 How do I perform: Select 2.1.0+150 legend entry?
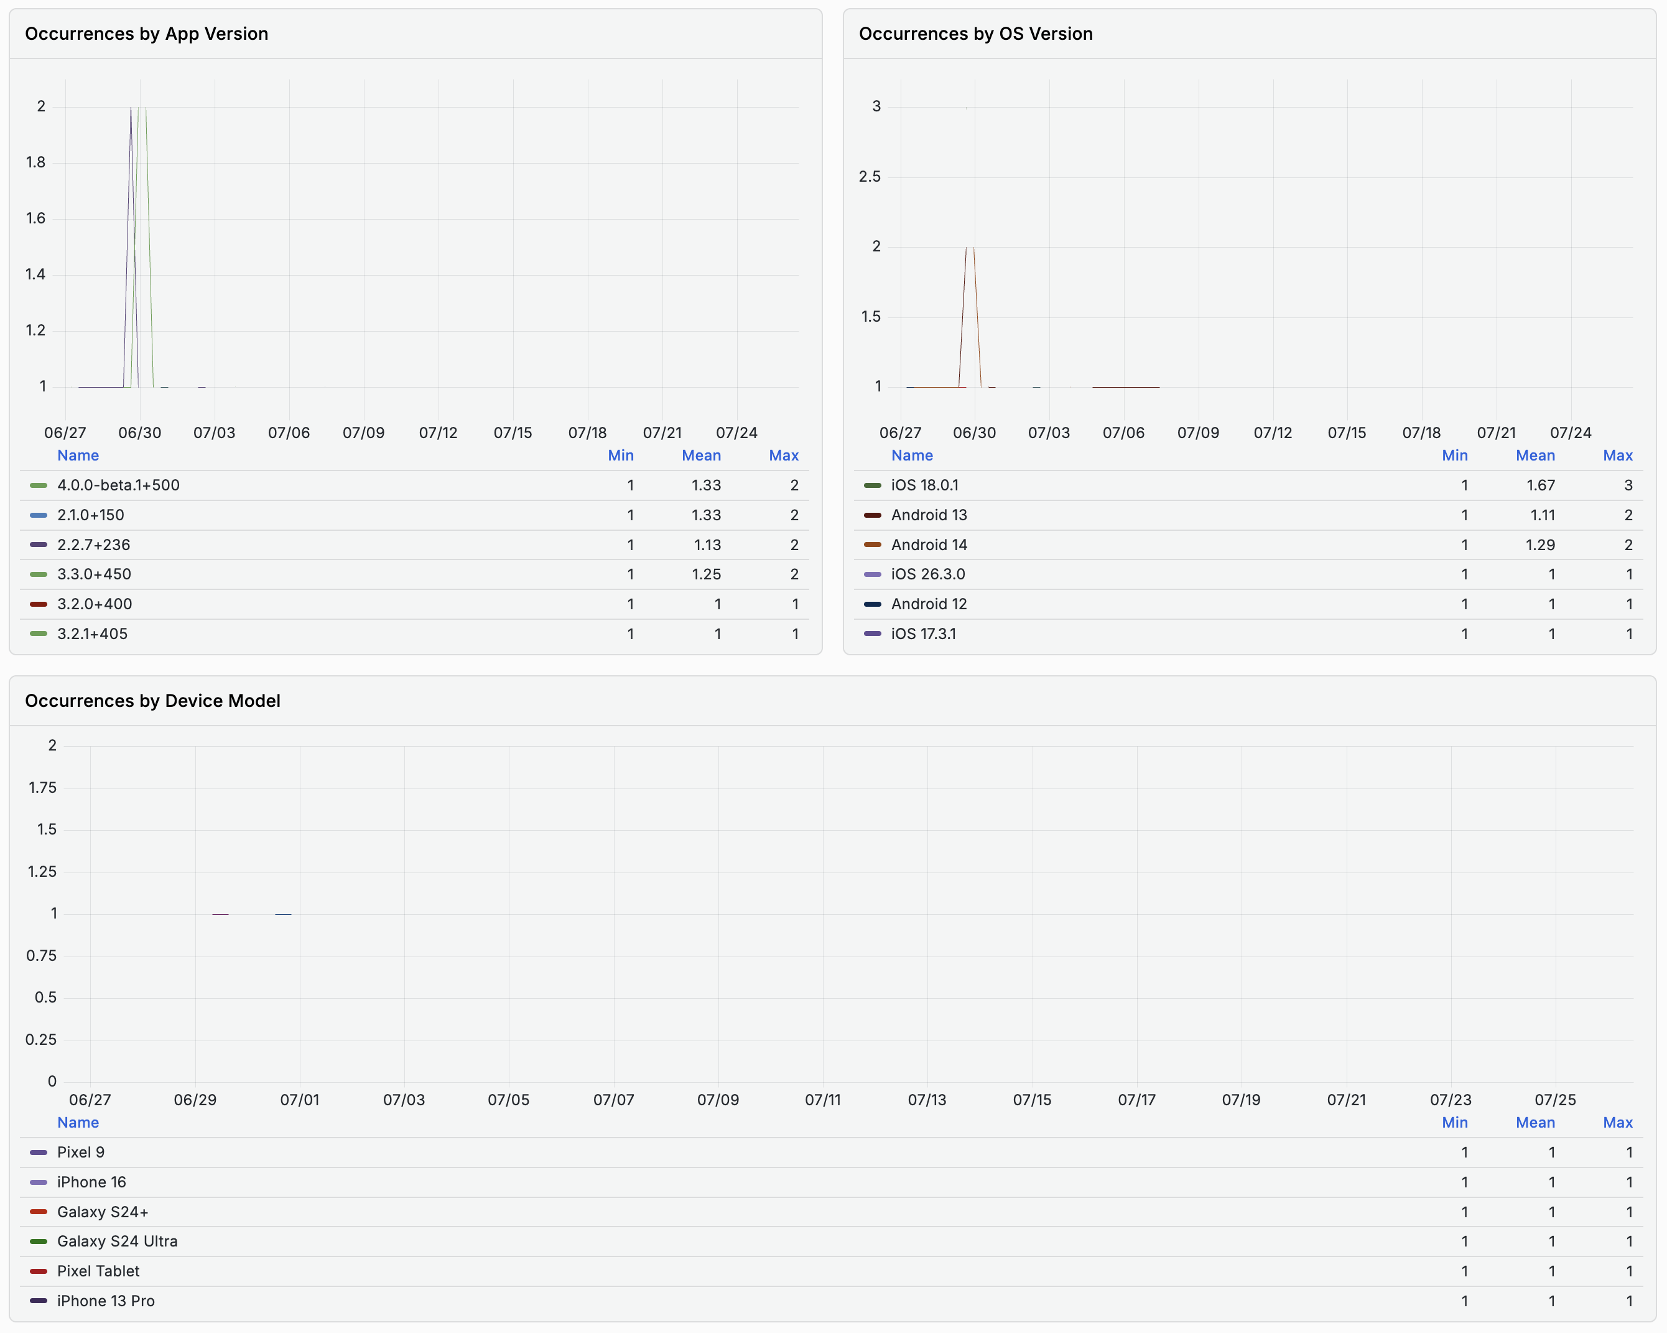[90, 515]
